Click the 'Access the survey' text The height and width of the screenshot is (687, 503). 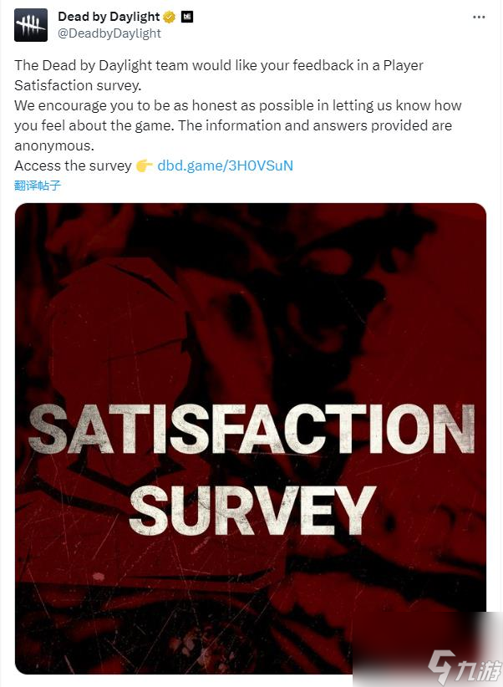[x=74, y=165]
